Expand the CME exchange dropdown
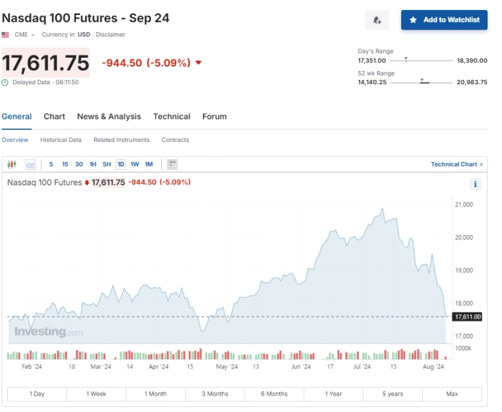 [25, 35]
